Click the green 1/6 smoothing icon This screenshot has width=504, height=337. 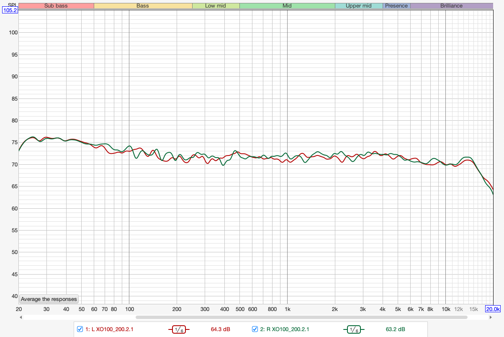[353, 329]
